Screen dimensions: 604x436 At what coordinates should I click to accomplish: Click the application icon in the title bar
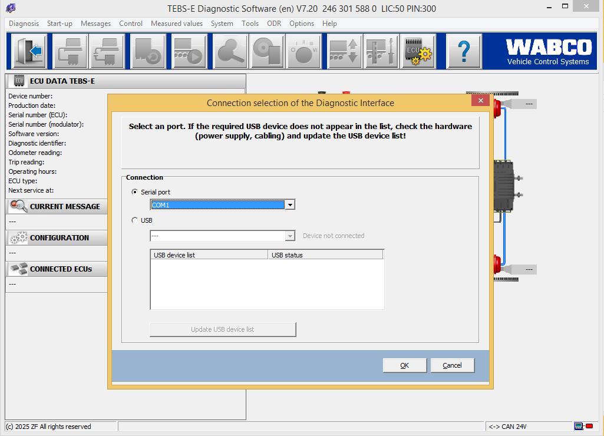pyautogui.click(x=11, y=8)
